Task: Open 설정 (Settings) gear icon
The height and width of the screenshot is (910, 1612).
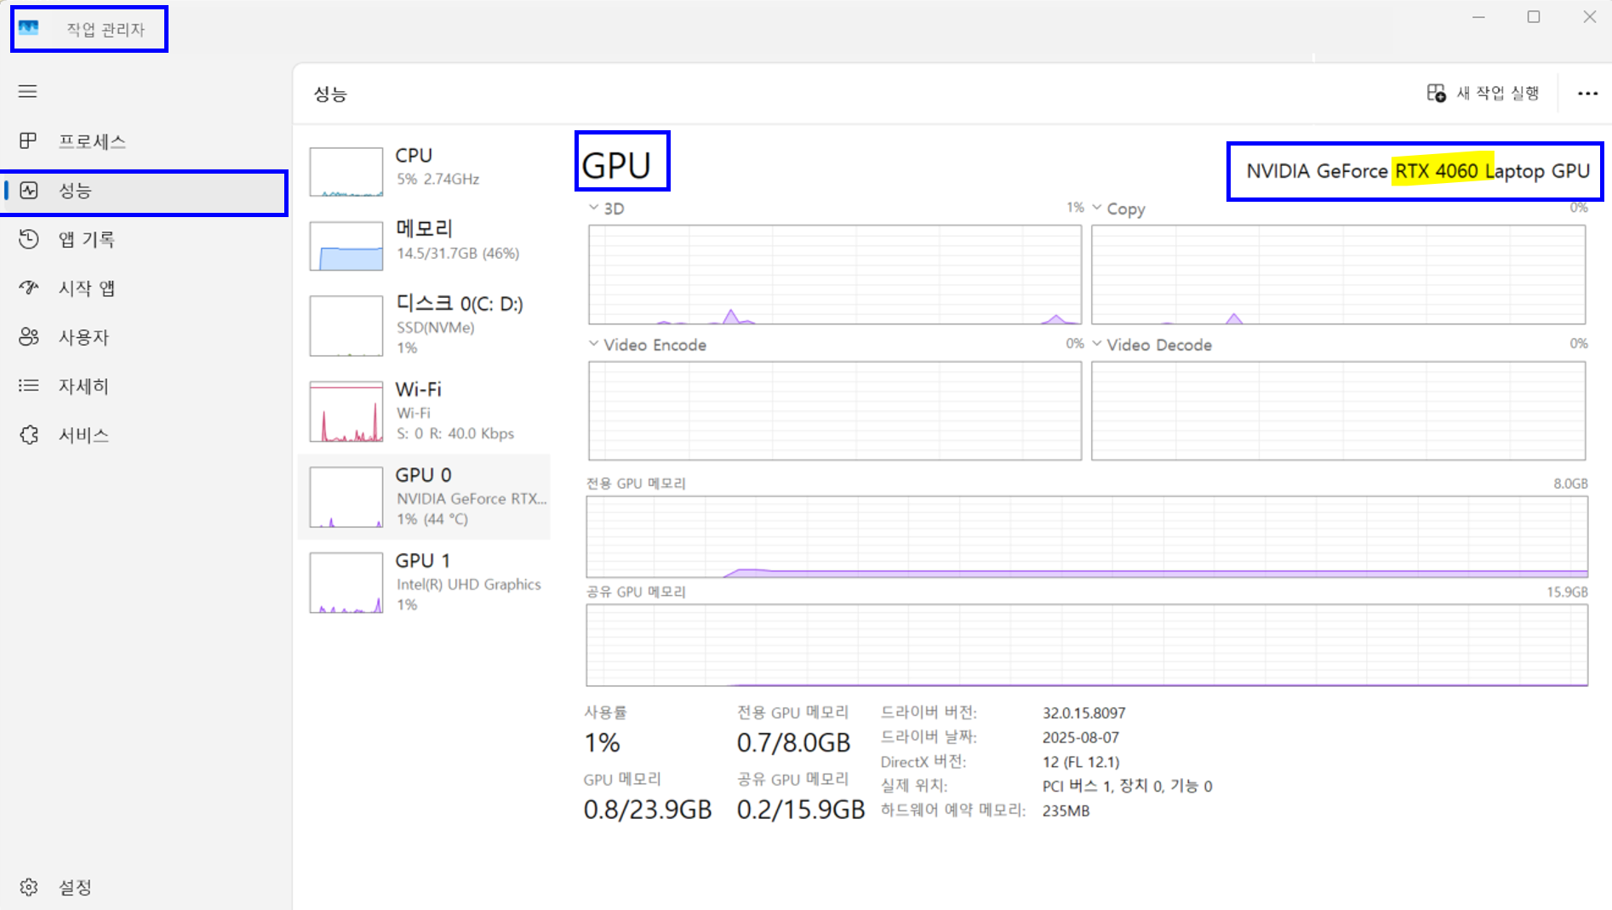Action: point(29,887)
